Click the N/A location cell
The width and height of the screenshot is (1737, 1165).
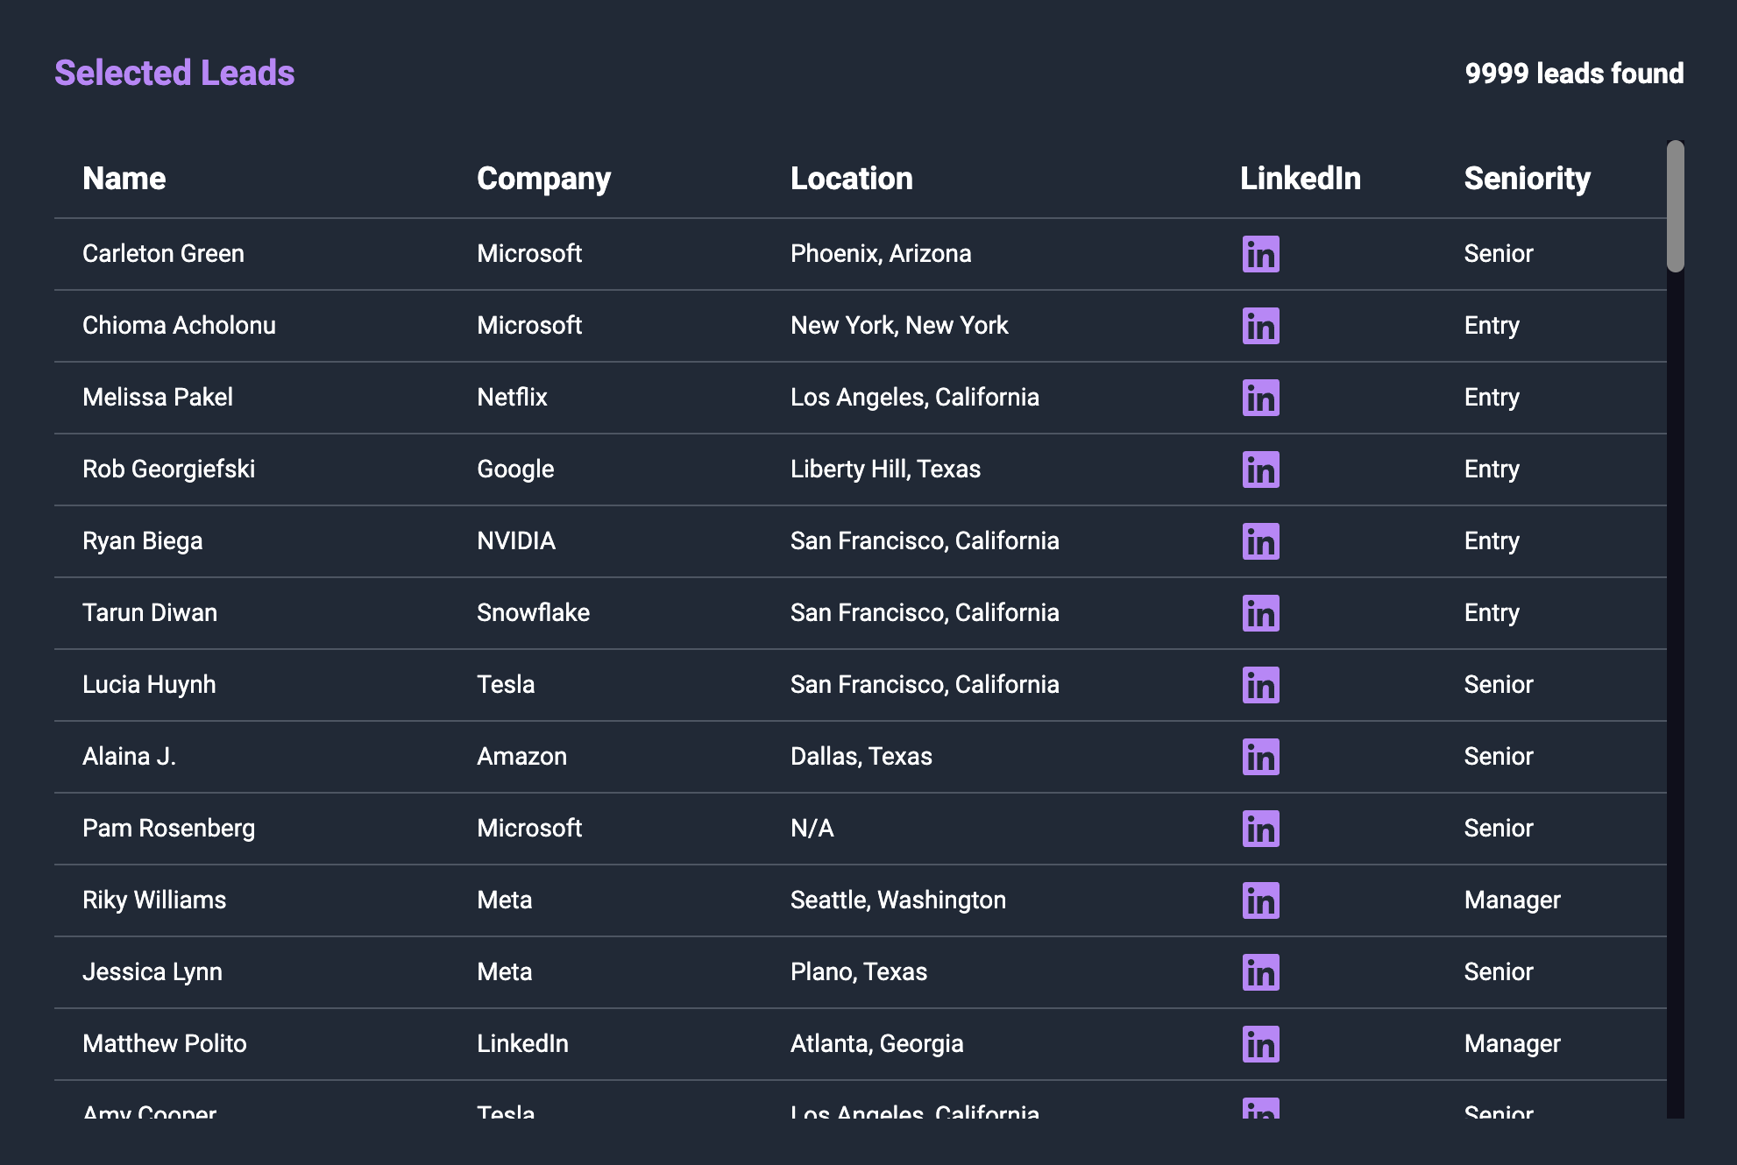pos(812,829)
